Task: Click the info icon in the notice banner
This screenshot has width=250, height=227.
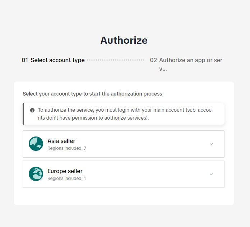Action: point(32,110)
